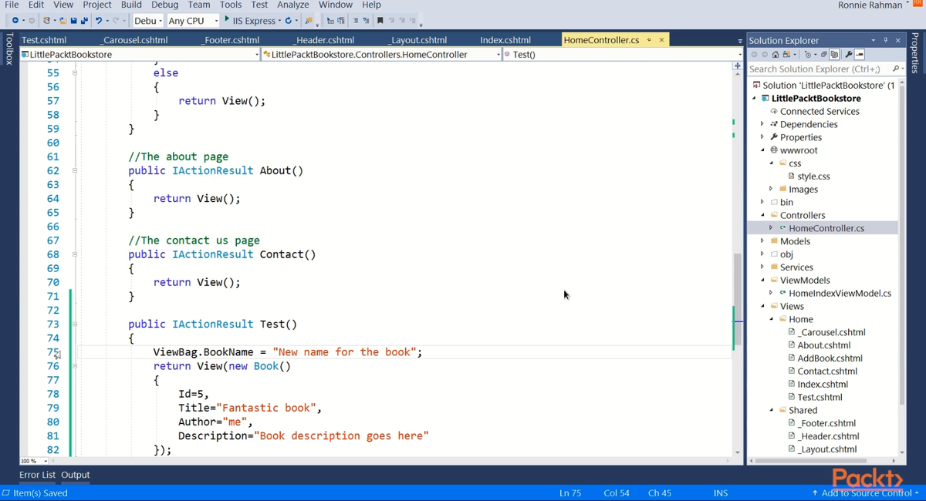Select HomeController.cs in Solution Explorer
926x501 pixels.
click(826, 228)
